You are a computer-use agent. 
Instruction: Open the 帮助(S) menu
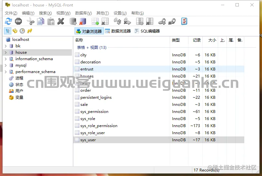coord(137,13)
